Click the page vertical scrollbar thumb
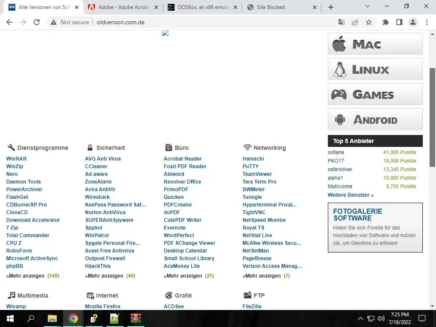Viewport: 436px width, 327px height. [432, 118]
